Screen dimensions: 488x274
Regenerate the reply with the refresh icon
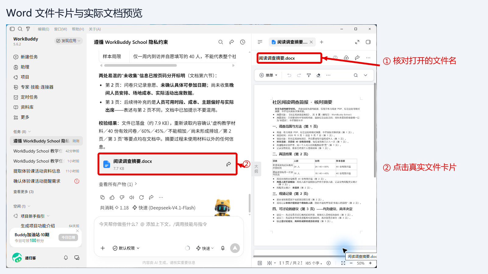tap(141, 197)
